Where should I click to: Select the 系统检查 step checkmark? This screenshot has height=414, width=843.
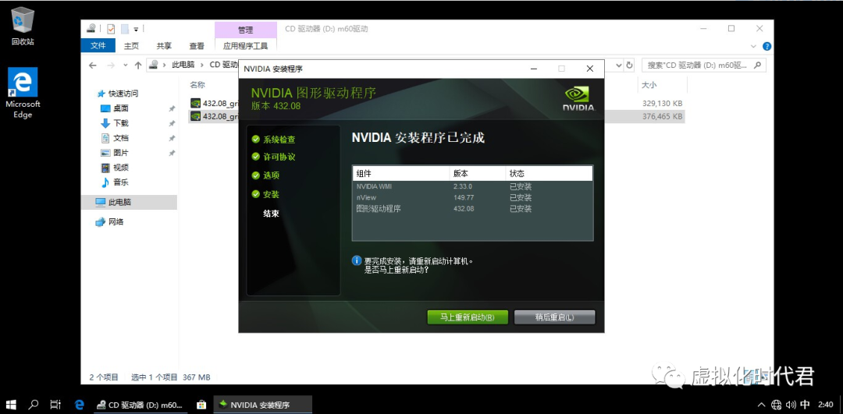tap(256, 140)
